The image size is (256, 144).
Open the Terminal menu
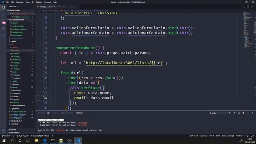47,2
